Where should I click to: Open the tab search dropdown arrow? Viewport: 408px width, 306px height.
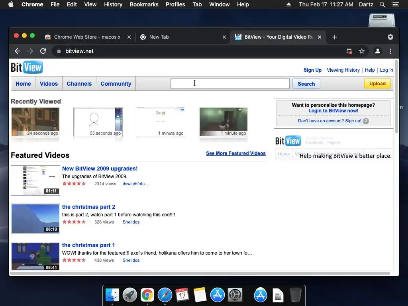390,37
